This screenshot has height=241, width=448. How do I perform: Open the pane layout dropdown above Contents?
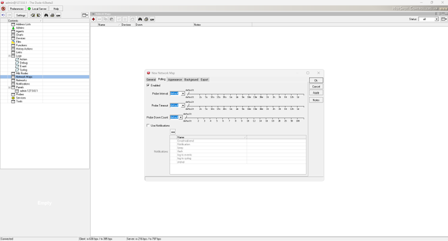(x=85, y=15)
